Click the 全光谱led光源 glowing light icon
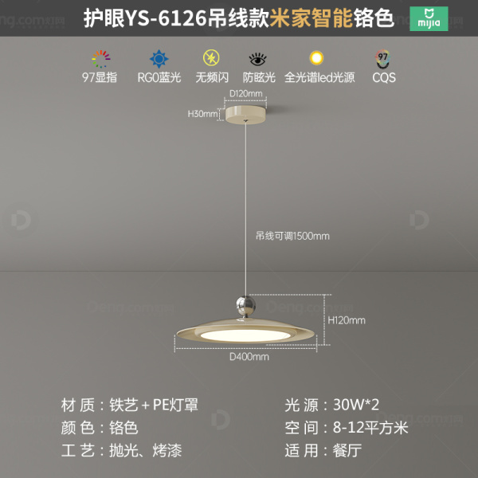This screenshot has width=478, height=478. tap(316, 57)
